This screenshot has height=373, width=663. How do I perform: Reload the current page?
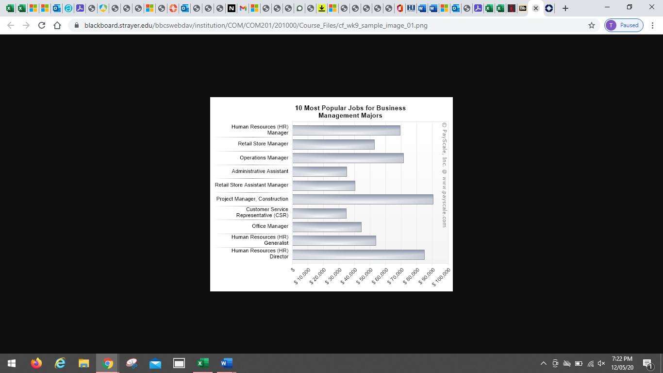click(42, 25)
